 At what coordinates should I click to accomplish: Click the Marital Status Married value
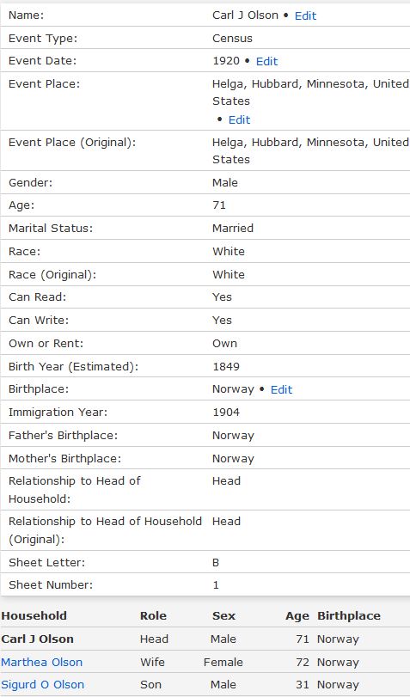(233, 229)
